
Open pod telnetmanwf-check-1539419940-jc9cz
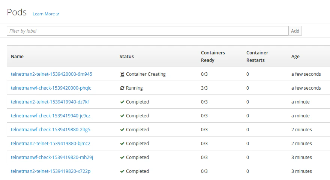[x=51, y=116]
